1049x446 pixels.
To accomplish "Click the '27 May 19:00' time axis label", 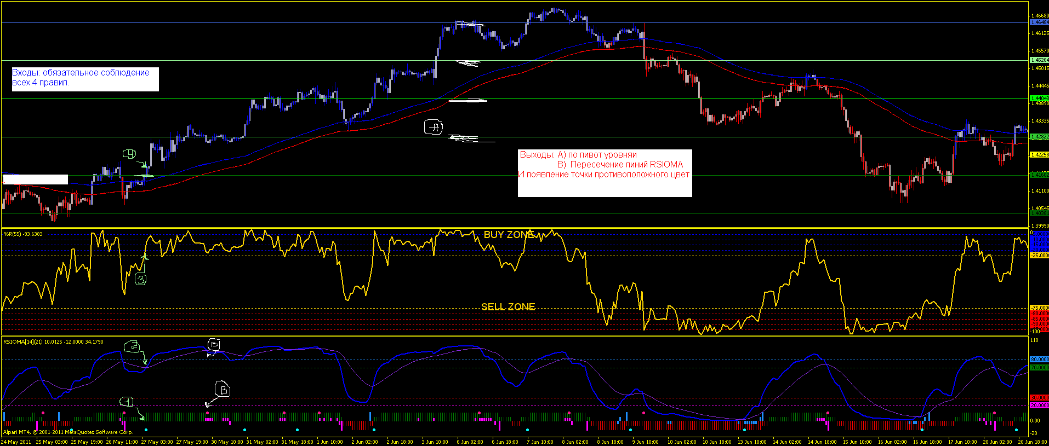I will (x=192, y=442).
